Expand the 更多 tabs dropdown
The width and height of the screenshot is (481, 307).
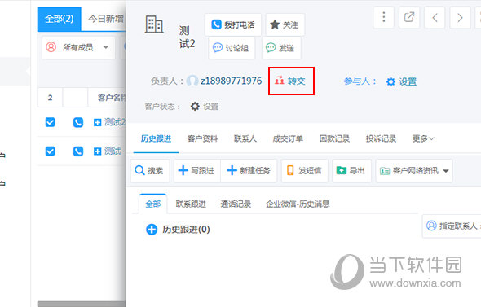tap(423, 138)
